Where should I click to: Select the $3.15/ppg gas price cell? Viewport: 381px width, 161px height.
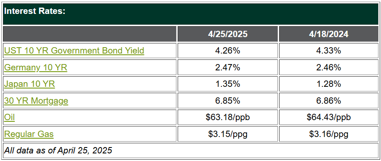228,134
